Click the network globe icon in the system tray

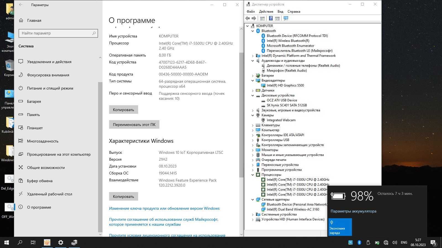tap(386, 242)
